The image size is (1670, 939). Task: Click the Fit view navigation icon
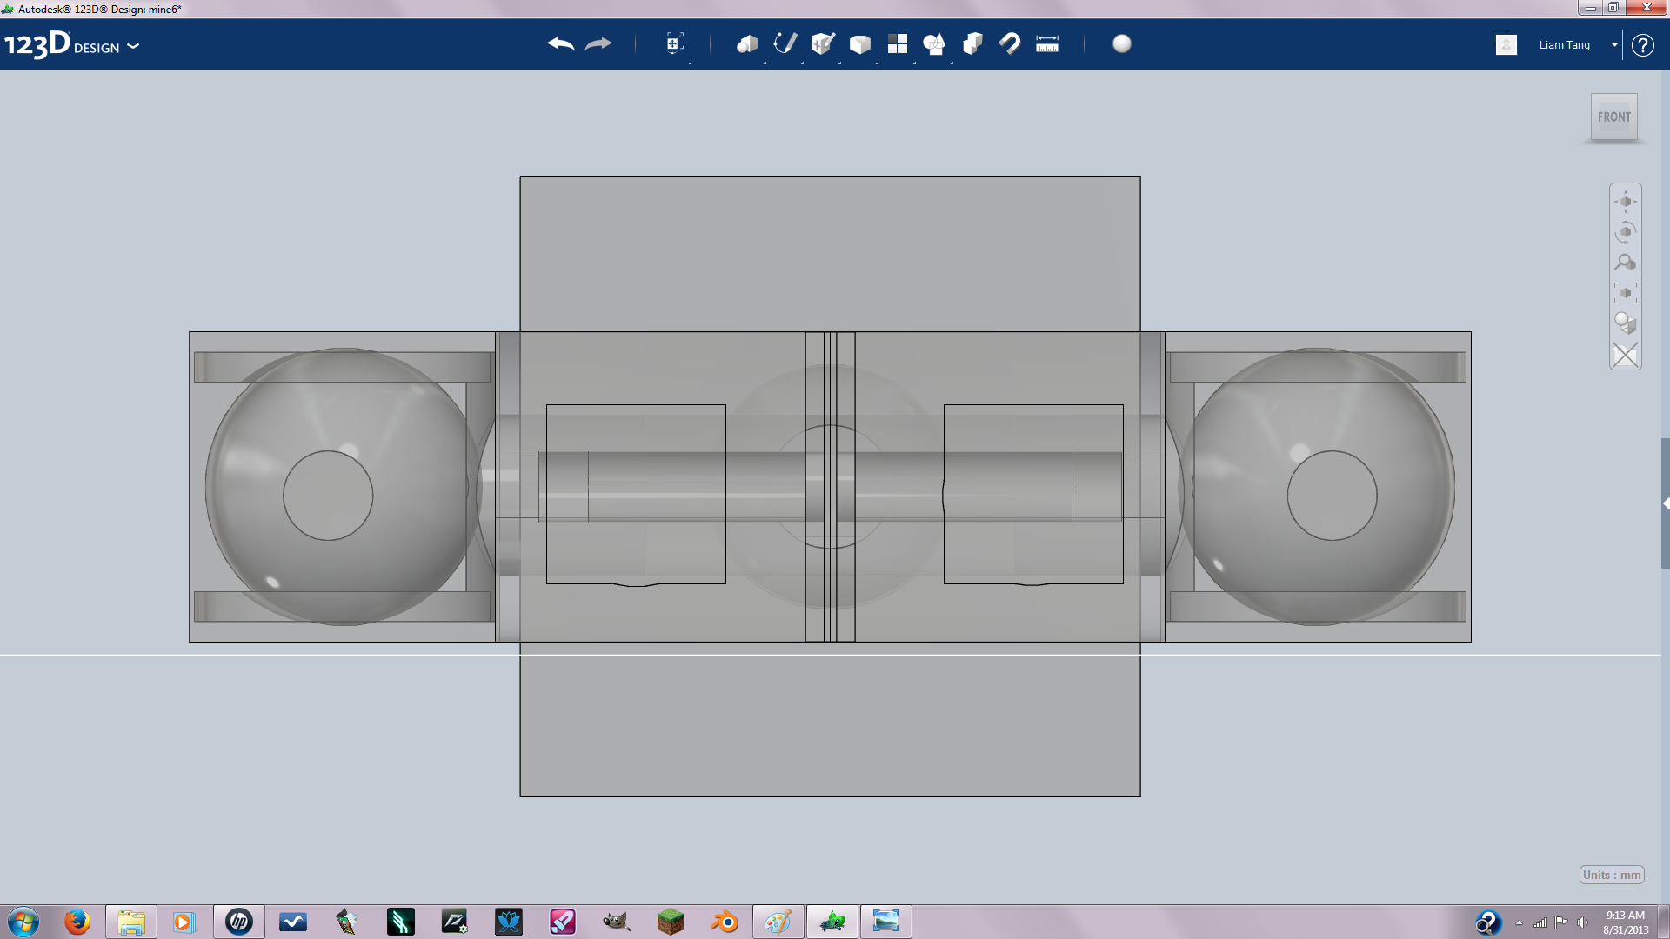point(1626,293)
